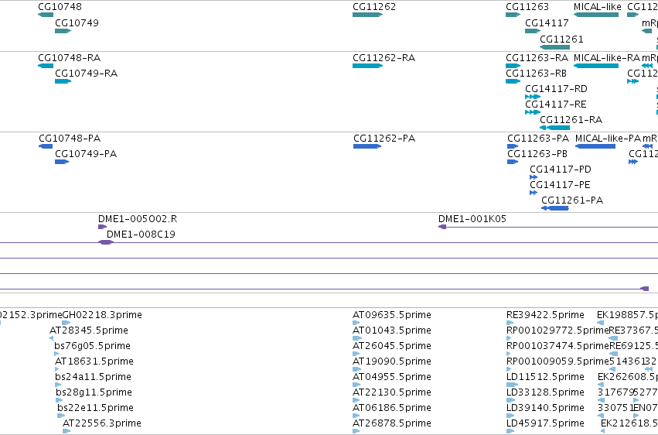Click the bs76g05.5prime label
This screenshot has width=658, height=435.
pyautogui.click(x=92, y=346)
